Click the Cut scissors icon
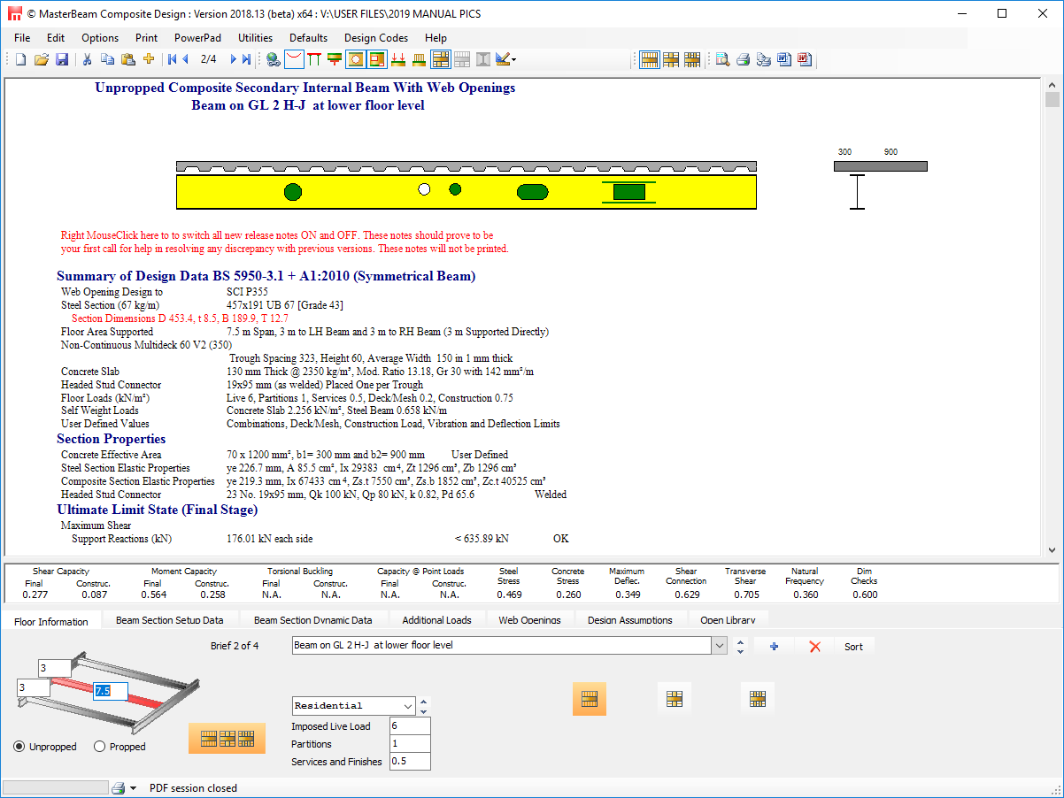 click(x=87, y=59)
